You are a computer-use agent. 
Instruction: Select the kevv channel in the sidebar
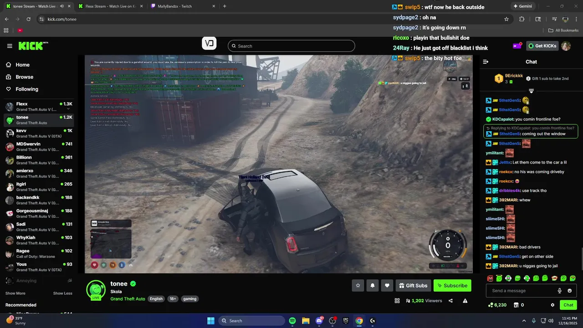pos(39,133)
